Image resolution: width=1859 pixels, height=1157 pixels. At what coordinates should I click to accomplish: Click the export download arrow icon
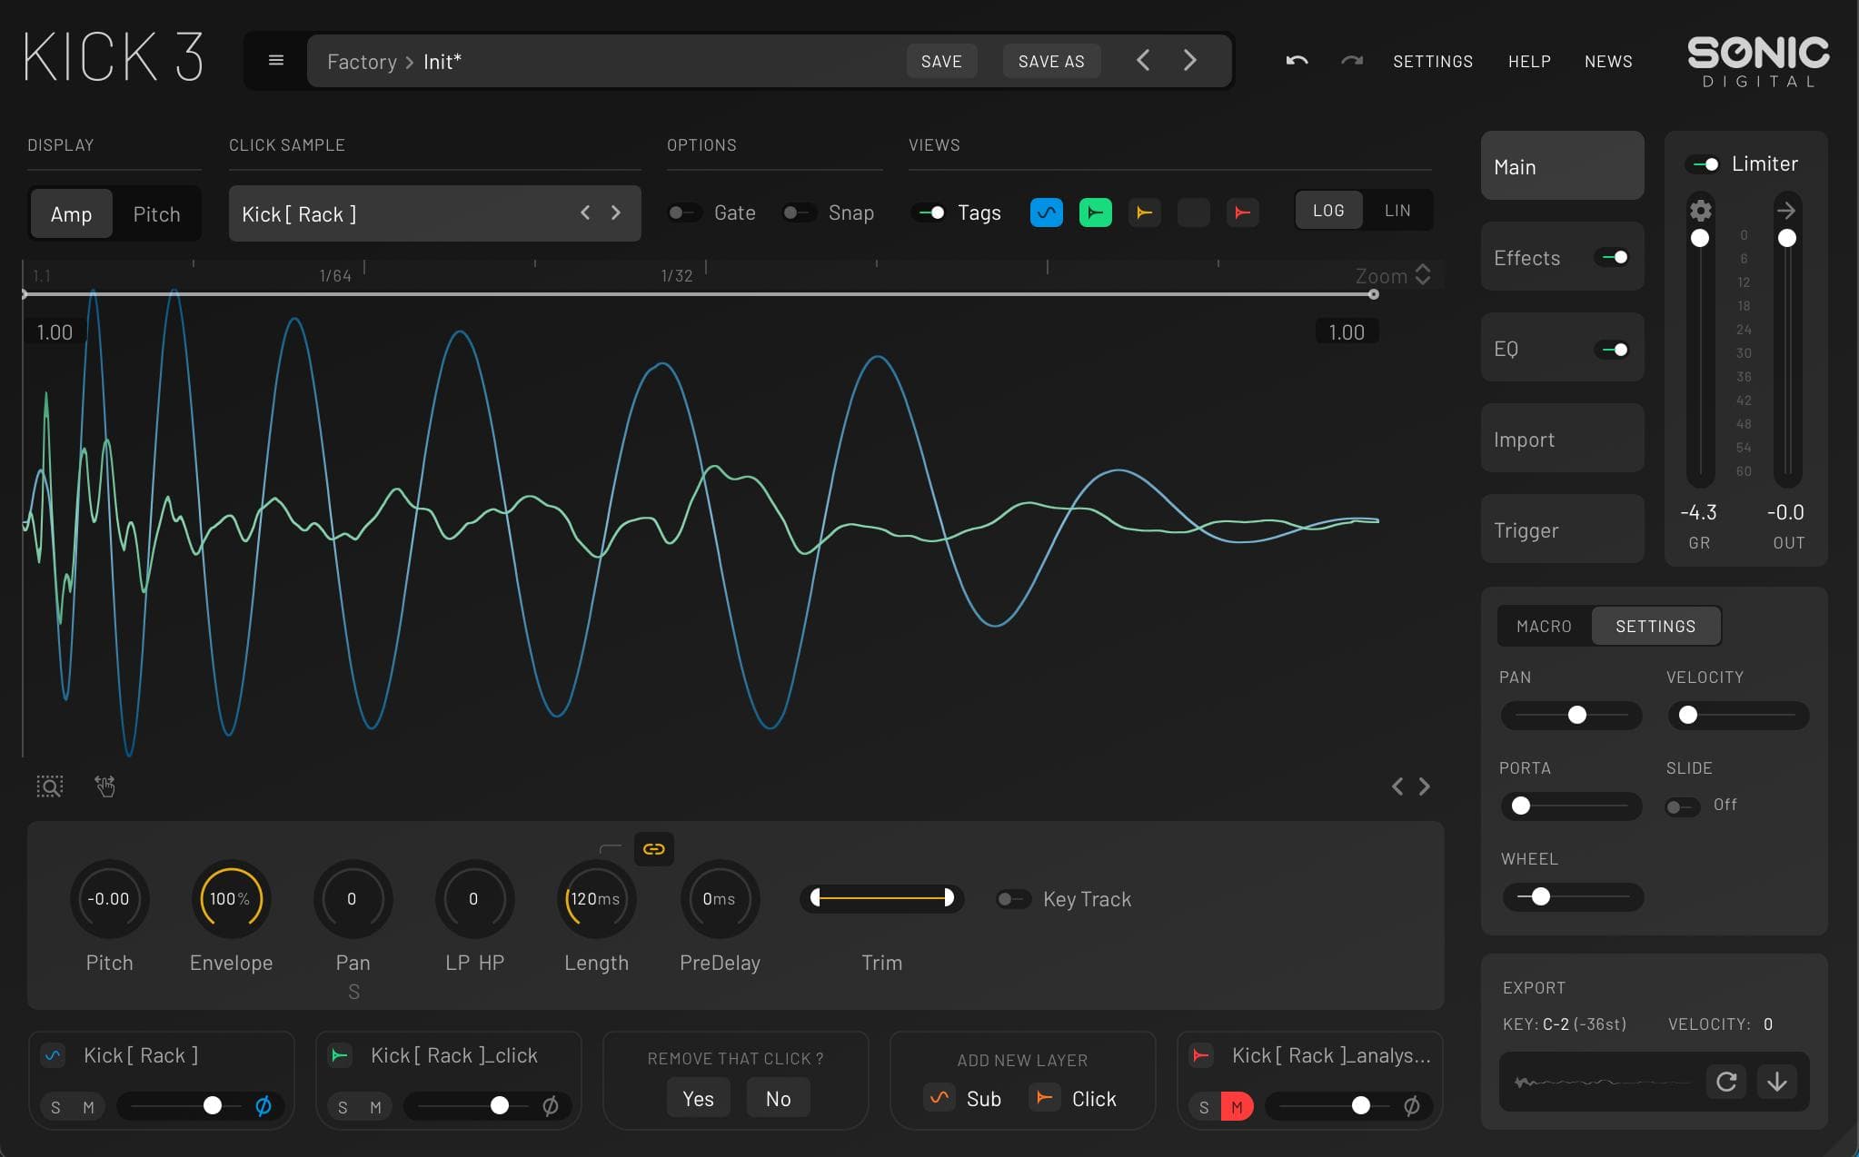[1776, 1082]
